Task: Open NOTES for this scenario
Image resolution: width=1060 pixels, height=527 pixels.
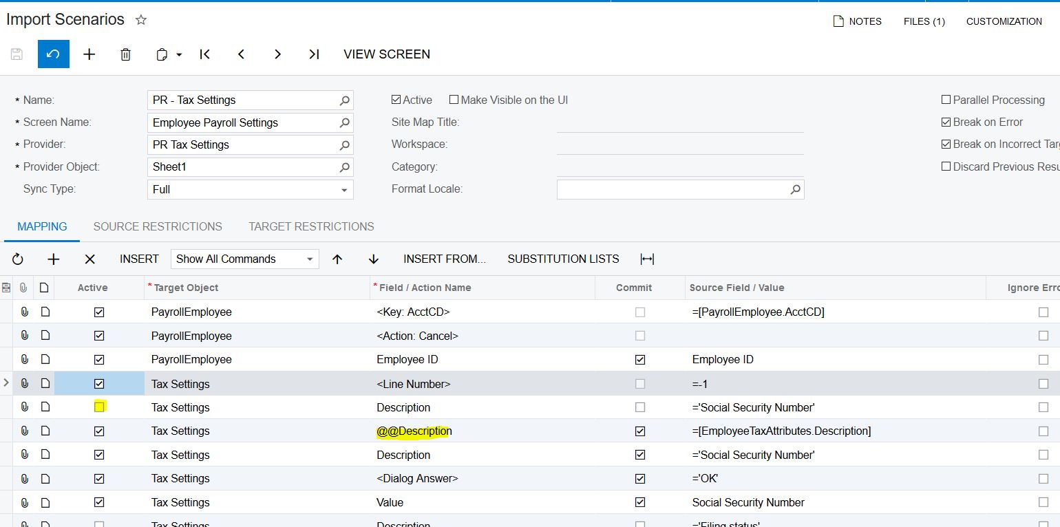Action: tap(857, 21)
